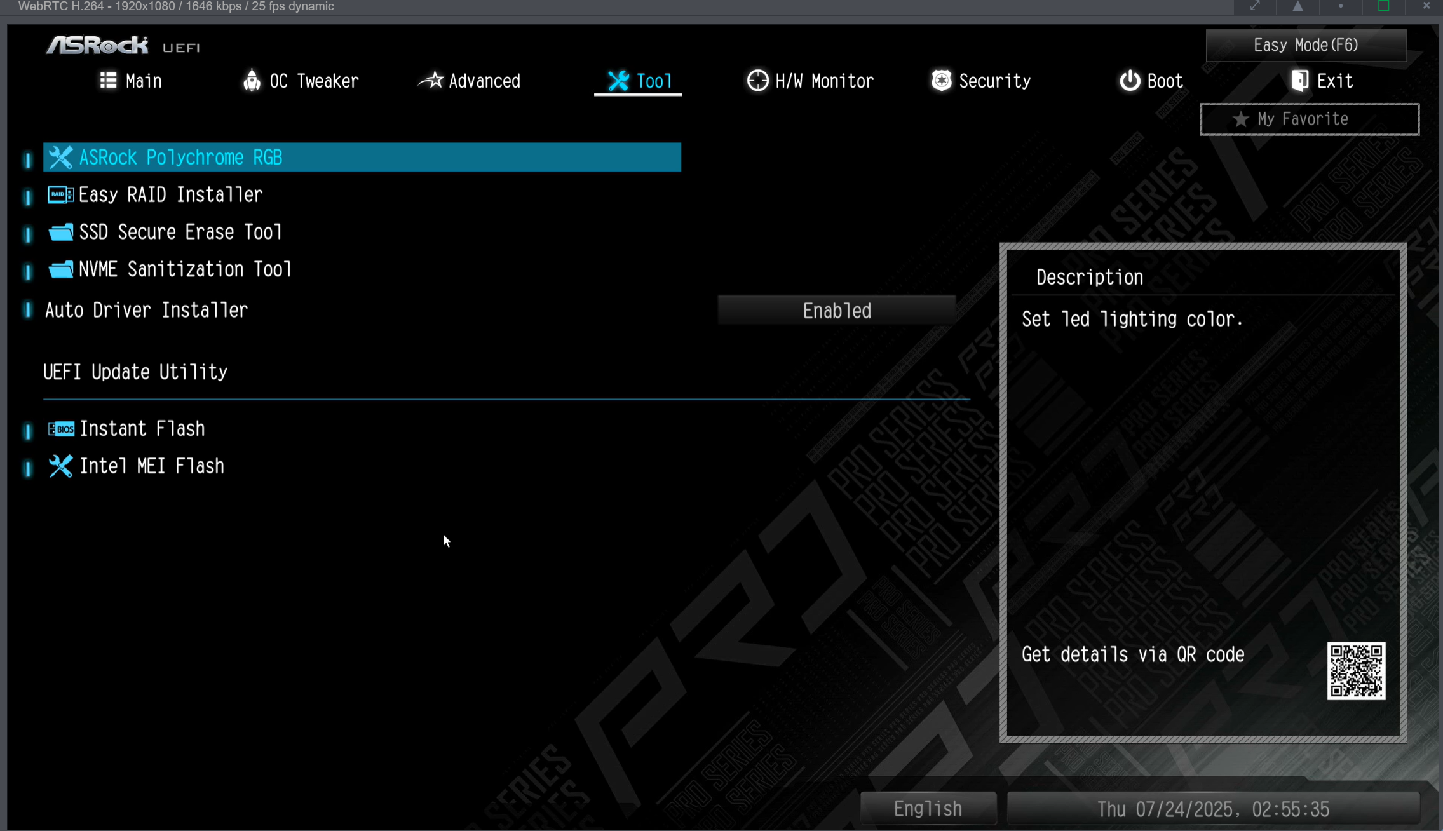Image resolution: width=1443 pixels, height=831 pixels.
Task: Switch to the Main tab
Action: (131, 80)
